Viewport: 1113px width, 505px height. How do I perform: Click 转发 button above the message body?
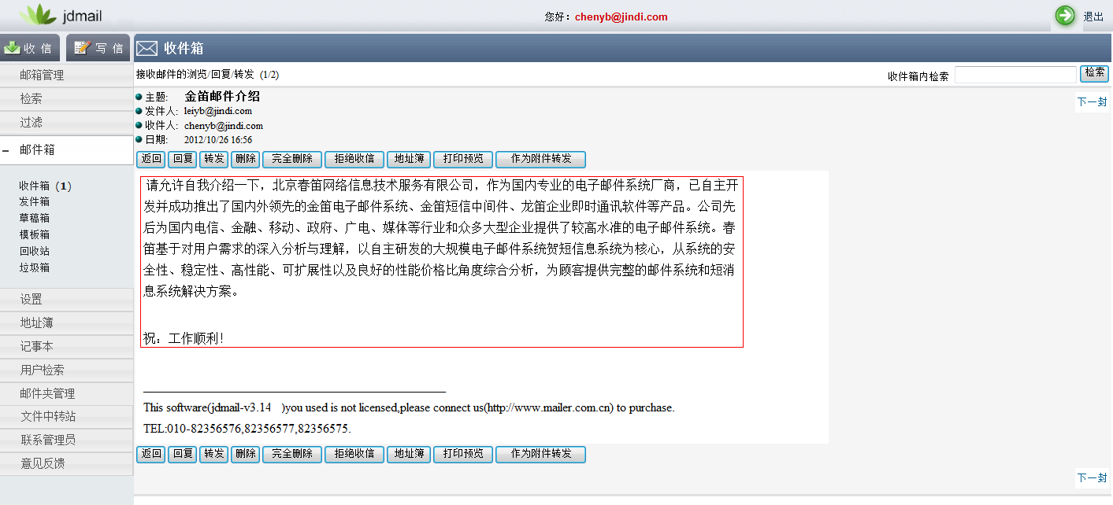(x=214, y=159)
